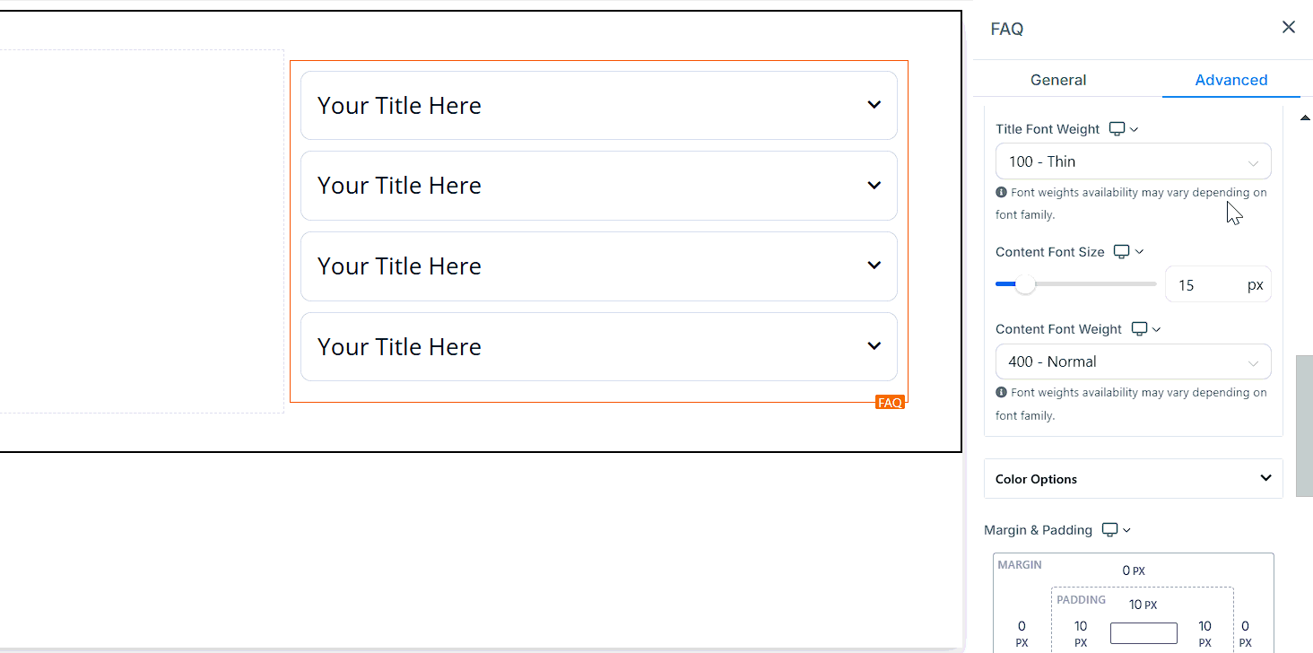
Task: Click the info icon under Title Font Weight
Action: click(x=1001, y=192)
